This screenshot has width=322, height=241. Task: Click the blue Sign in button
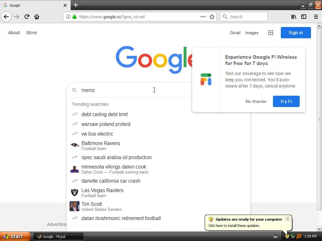pos(296,33)
